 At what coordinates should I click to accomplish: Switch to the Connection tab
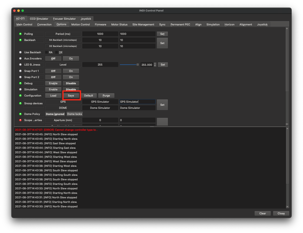coord(44,24)
